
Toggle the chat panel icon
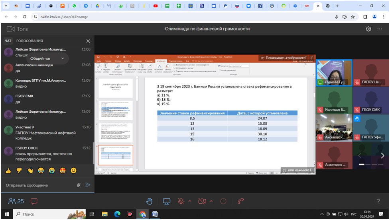tap(34, 201)
